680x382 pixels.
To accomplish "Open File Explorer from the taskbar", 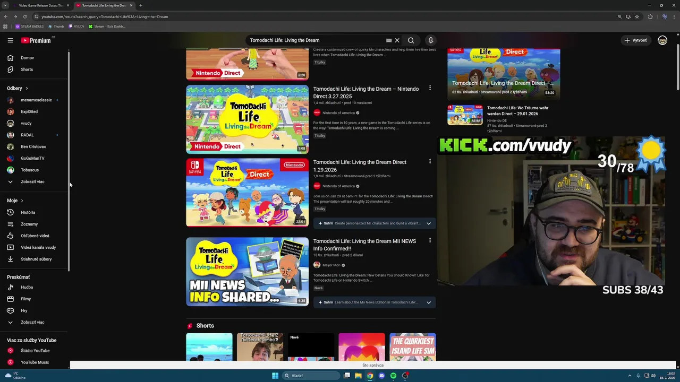I will coord(358,376).
